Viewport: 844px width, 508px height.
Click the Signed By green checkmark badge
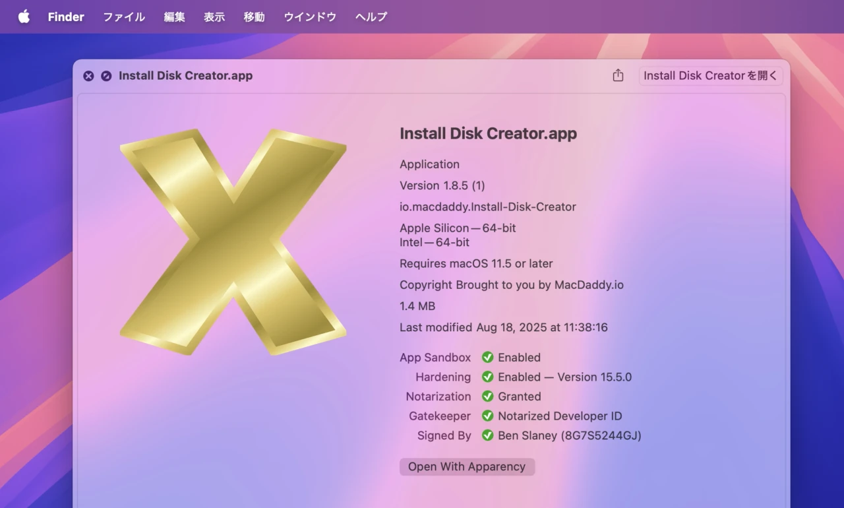[x=487, y=435]
